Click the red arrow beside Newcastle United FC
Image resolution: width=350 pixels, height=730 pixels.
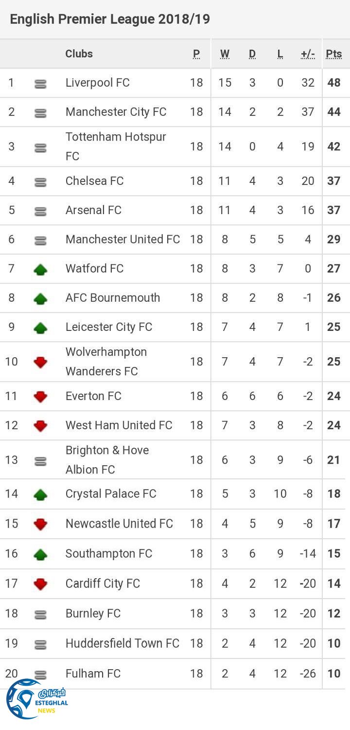pyautogui.click(x=40, y=524)
